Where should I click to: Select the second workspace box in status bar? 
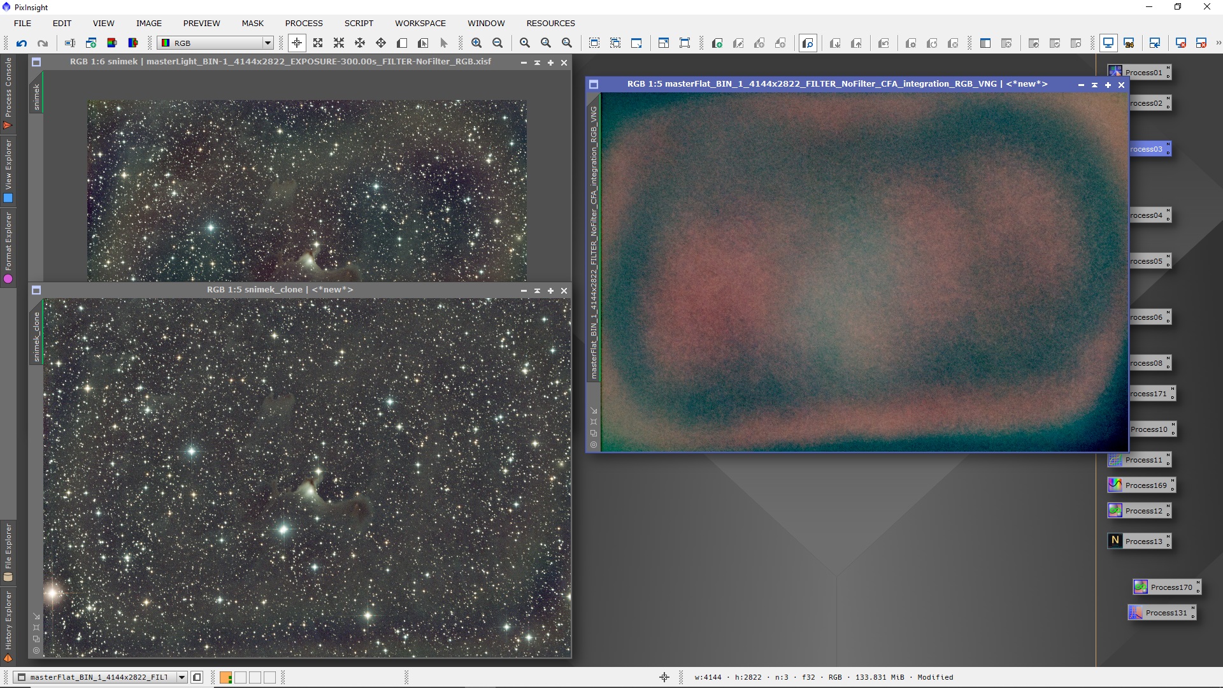point(241,677)
